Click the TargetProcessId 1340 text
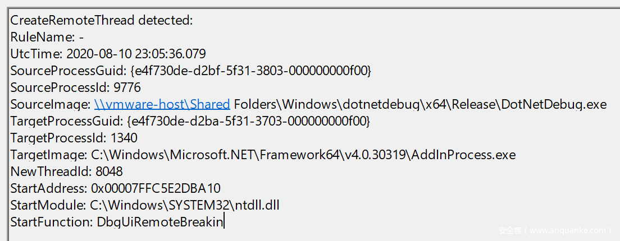The image size is (620, 241). tap(124, 138)
